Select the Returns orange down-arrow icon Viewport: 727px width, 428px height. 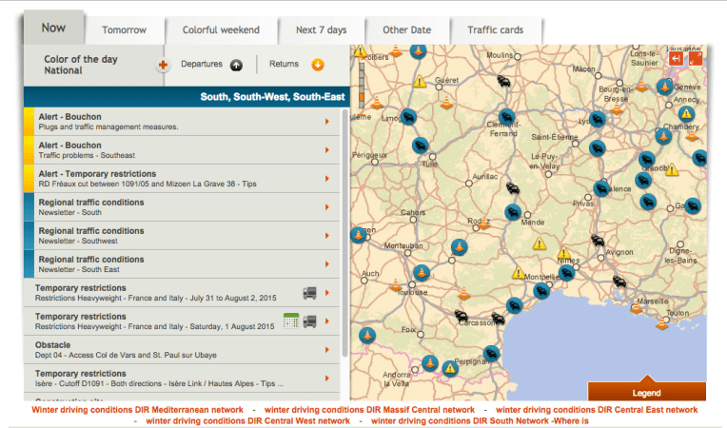(318, 65)
